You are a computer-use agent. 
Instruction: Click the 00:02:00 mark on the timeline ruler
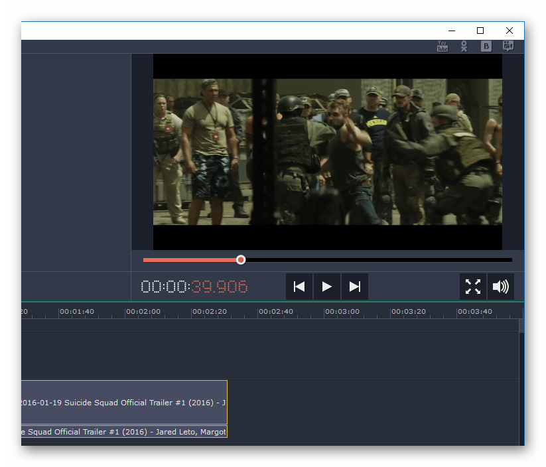coord(143,311)
